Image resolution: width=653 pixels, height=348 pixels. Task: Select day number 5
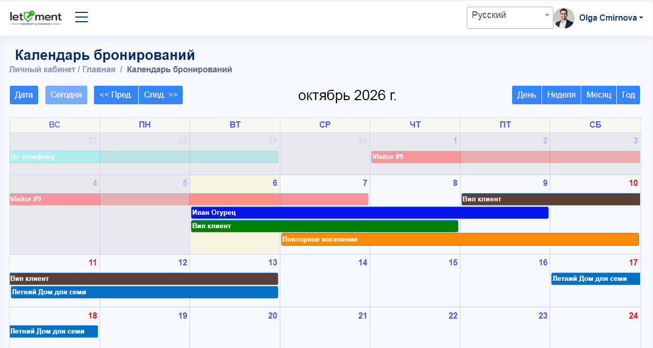click(x=185, y=183)
